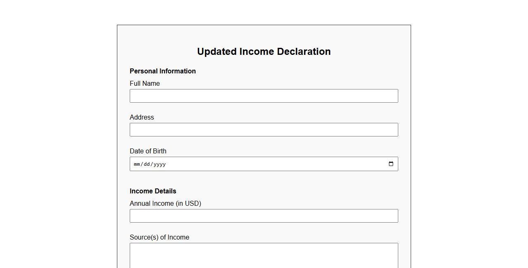The image size is (528, 268).
Task: Select the day segment of the birth date
Action: click(x=146, y=164)
